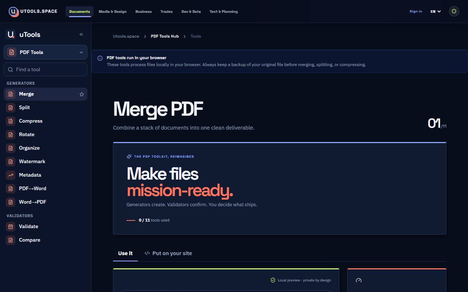Open the Text & Planning menu
468x292 pixels.
[223, 11]
